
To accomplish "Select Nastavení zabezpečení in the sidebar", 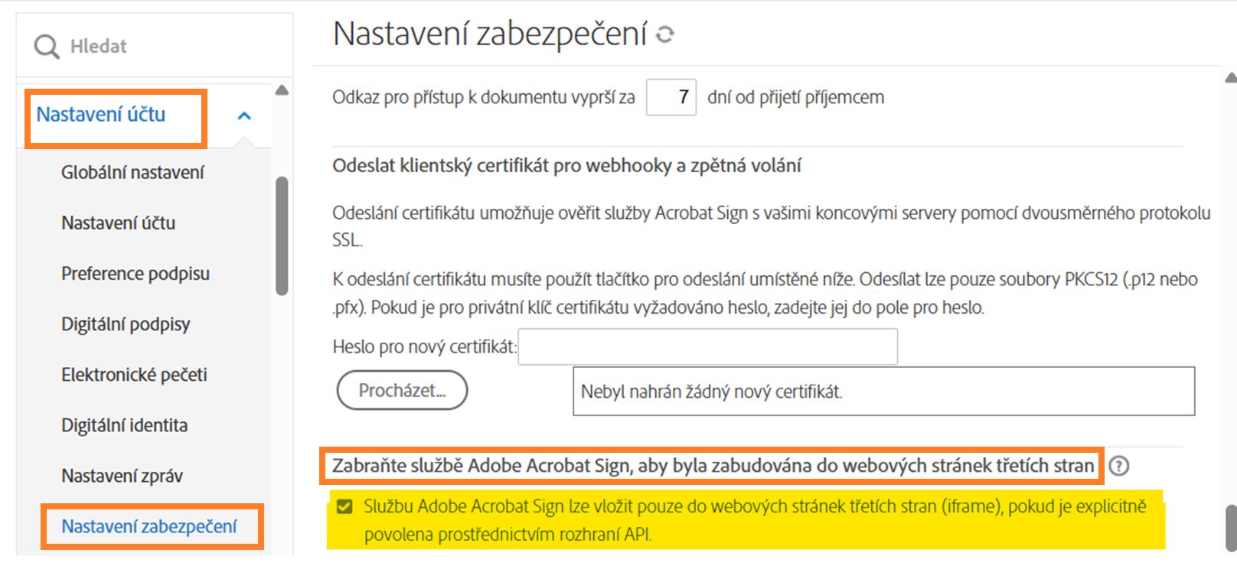I will tap(149, 526).
